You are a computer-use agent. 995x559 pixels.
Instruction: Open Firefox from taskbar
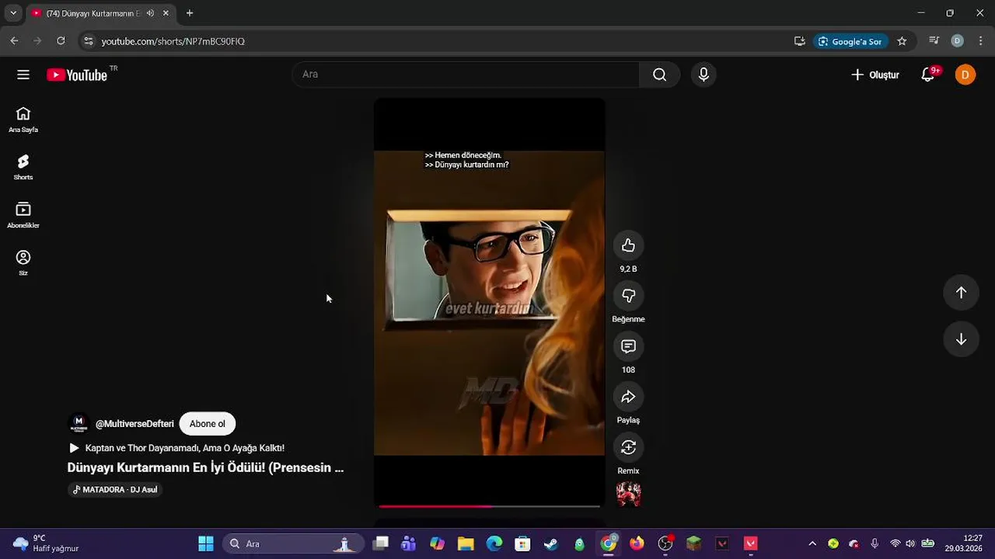(x=637, y=543)
